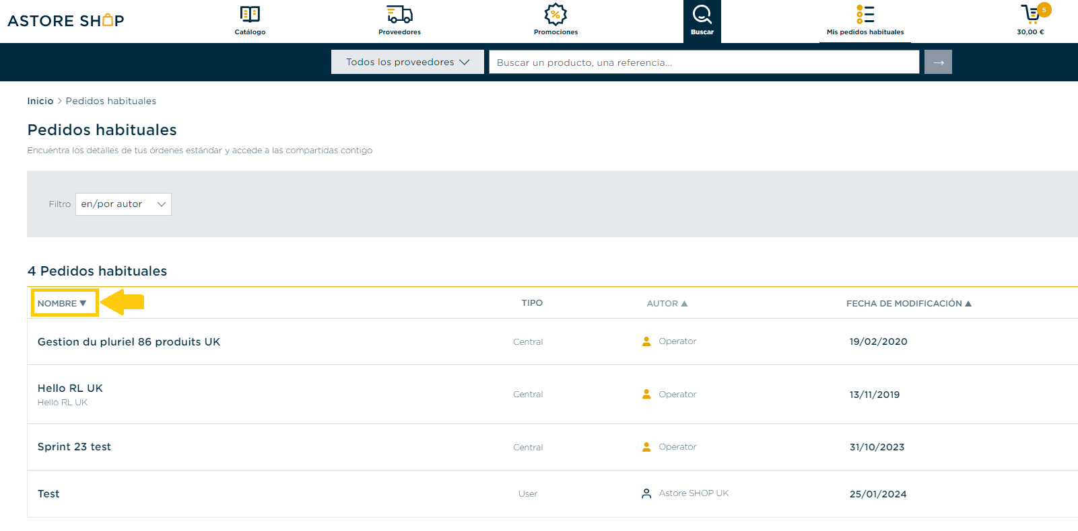1078x531 pixels.
Task: Sort the list by NOMBRE column
Action: tap(62, 303)
